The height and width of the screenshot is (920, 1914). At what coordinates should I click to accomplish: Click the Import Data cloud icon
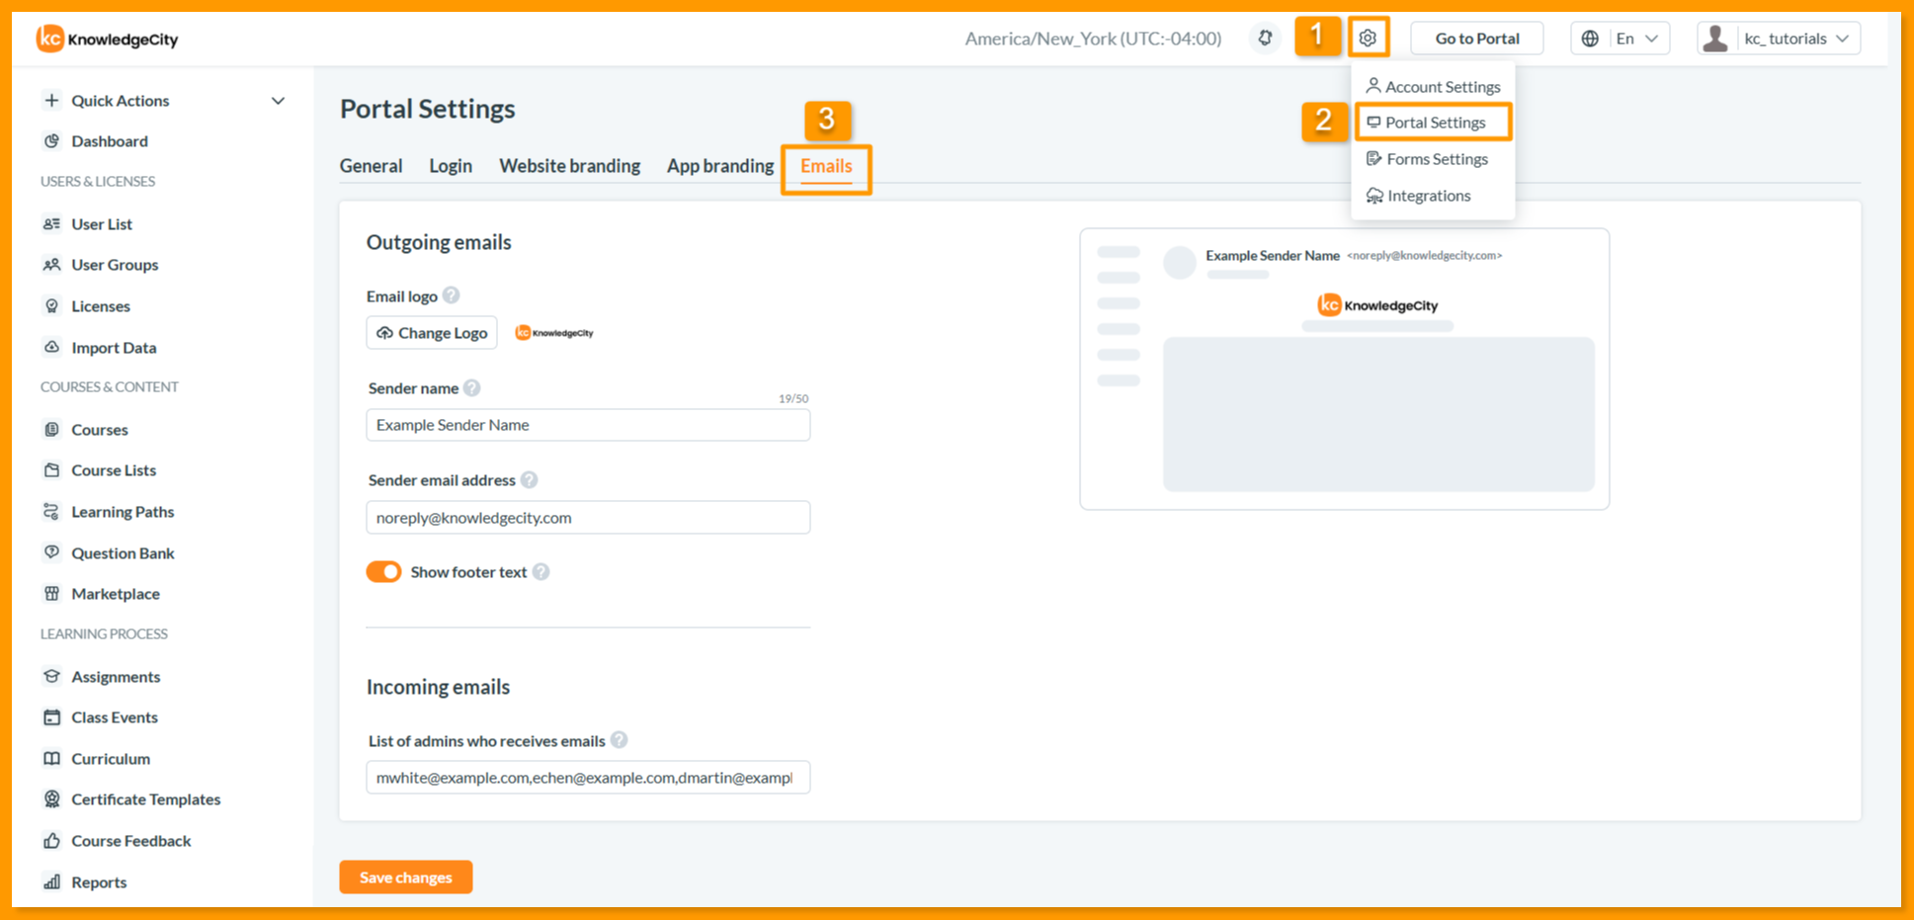[x=52, y=347]
